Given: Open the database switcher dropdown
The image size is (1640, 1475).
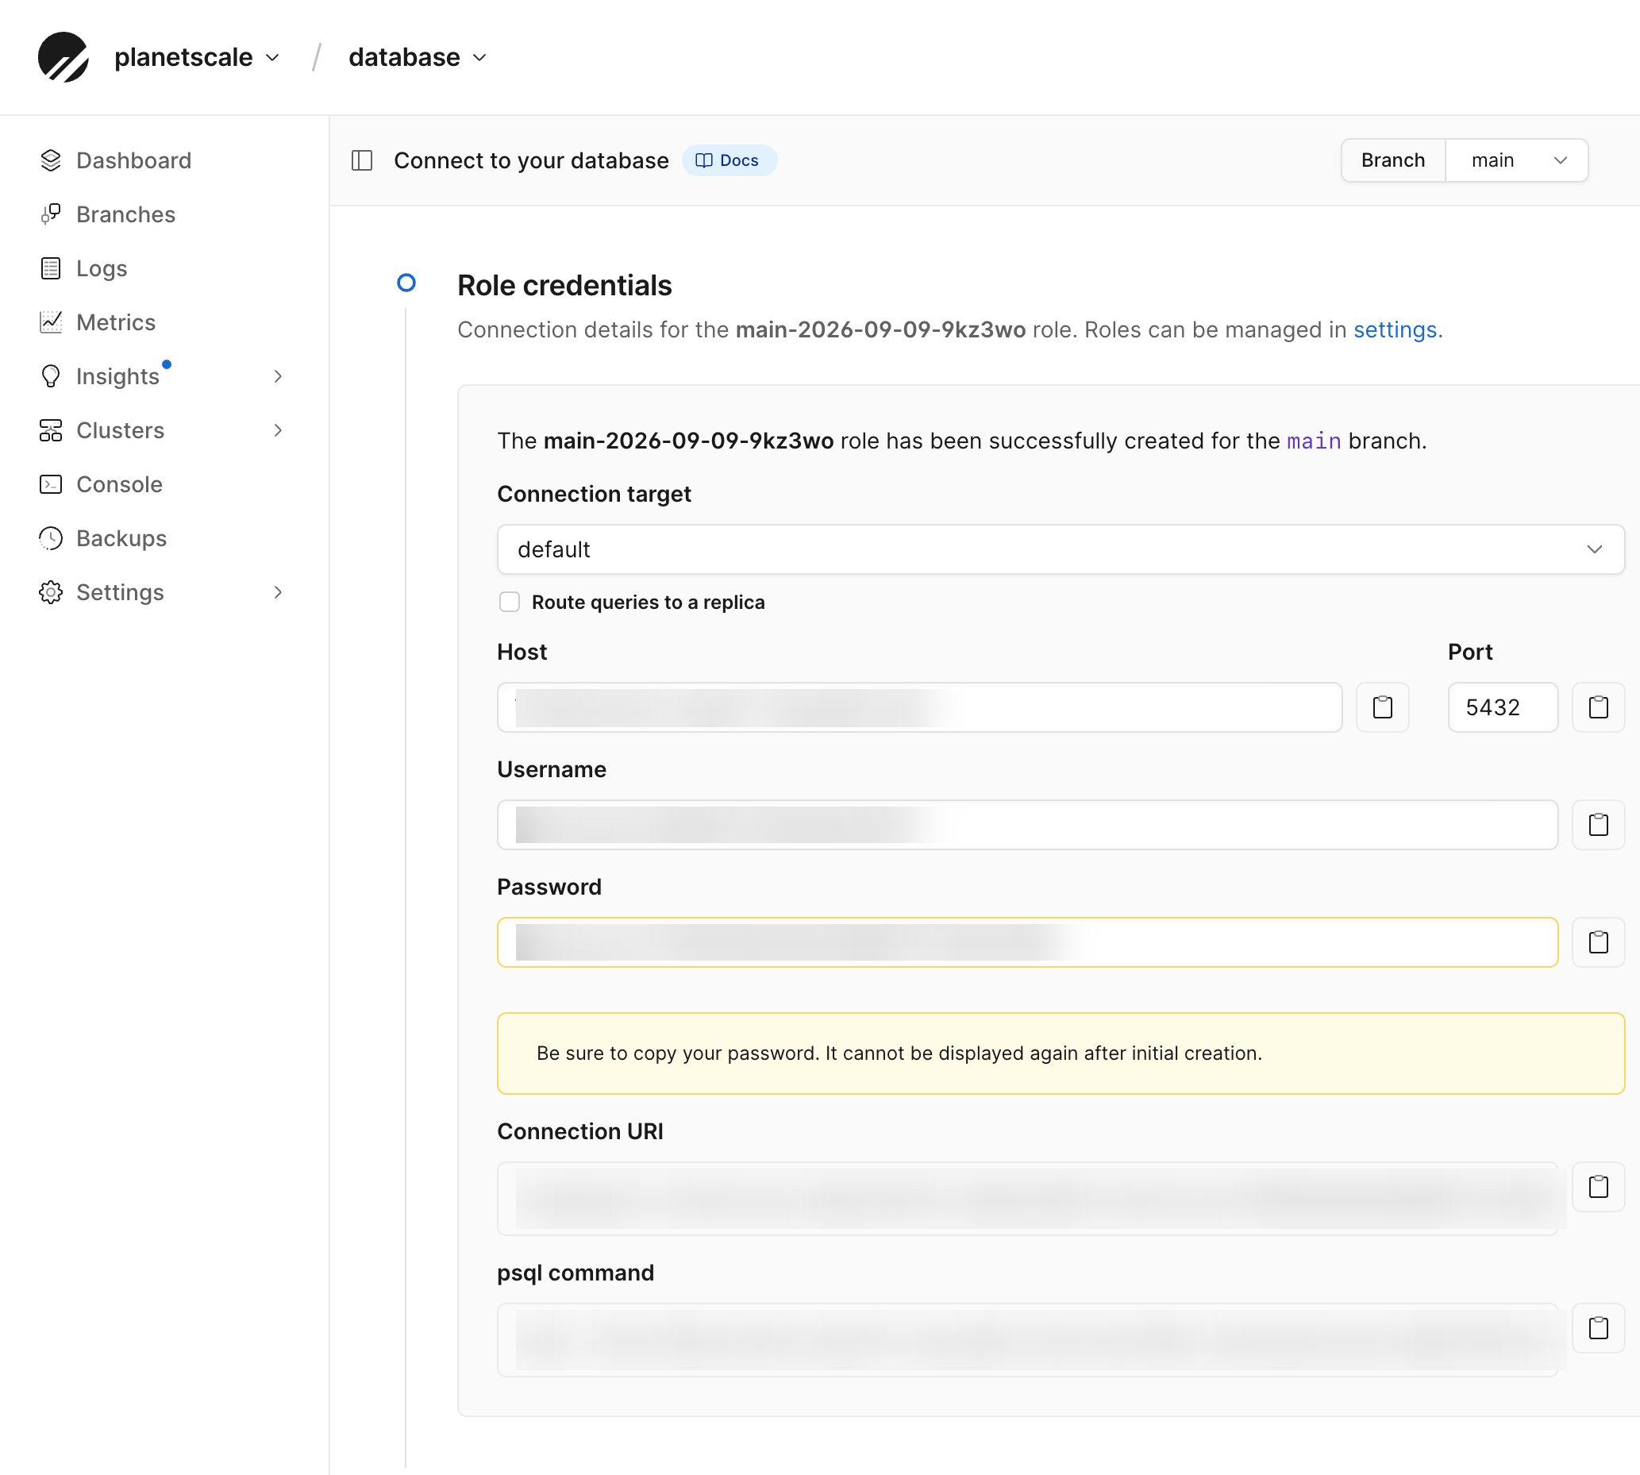Looking at the screenshot, I should [x=418, y=56].
